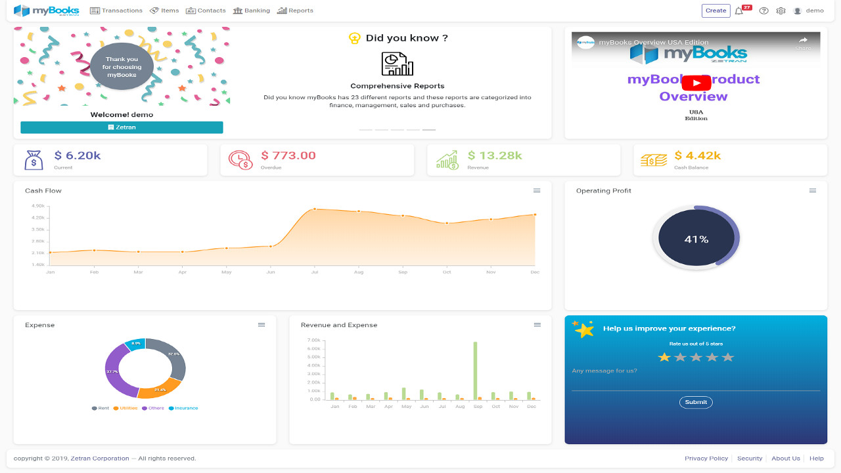Submit your feedback message
Viewport: 841px width, 473px height.
pyautogui.click(x=696, y=402)
